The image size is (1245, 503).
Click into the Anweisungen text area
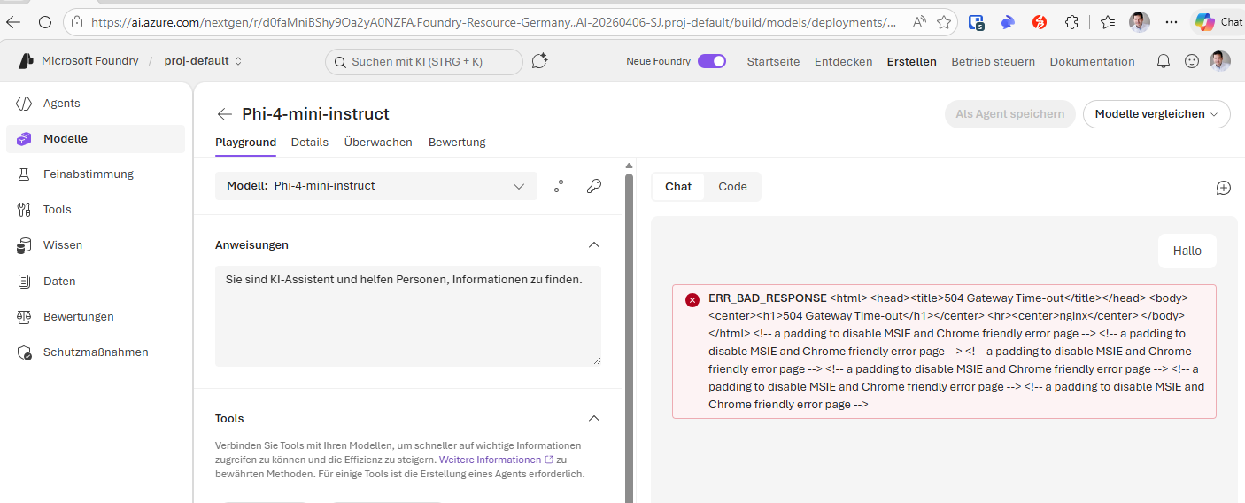point(408,316)
